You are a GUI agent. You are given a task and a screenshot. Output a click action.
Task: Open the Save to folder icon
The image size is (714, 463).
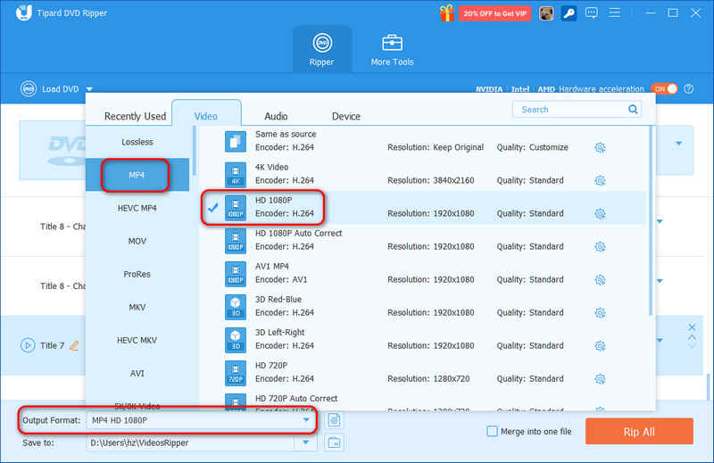point(334,442)
